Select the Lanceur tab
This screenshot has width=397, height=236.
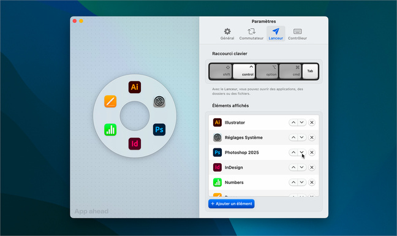coord(276,34)
